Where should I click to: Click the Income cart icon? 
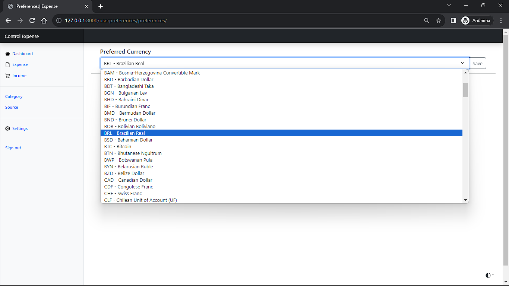7,76
